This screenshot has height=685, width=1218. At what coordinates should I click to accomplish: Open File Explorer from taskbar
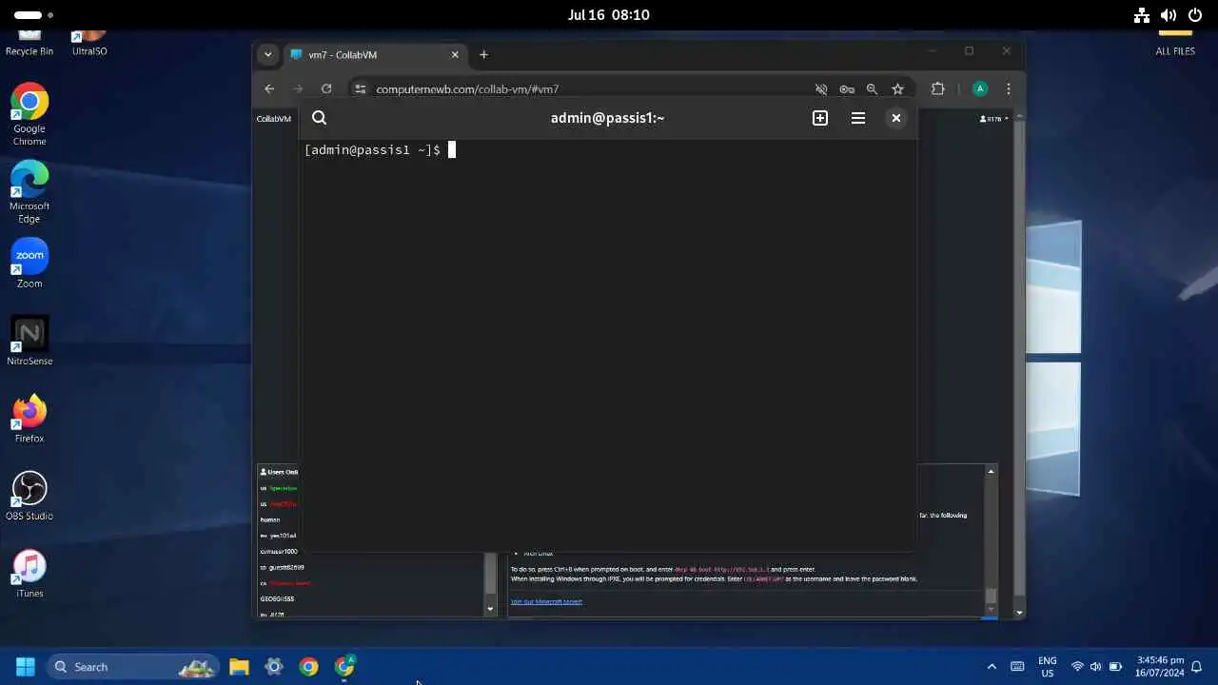[x=239, y=667]
